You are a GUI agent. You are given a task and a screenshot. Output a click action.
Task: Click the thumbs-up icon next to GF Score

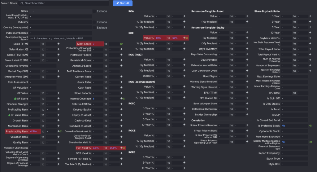click(x=15, y=99)
